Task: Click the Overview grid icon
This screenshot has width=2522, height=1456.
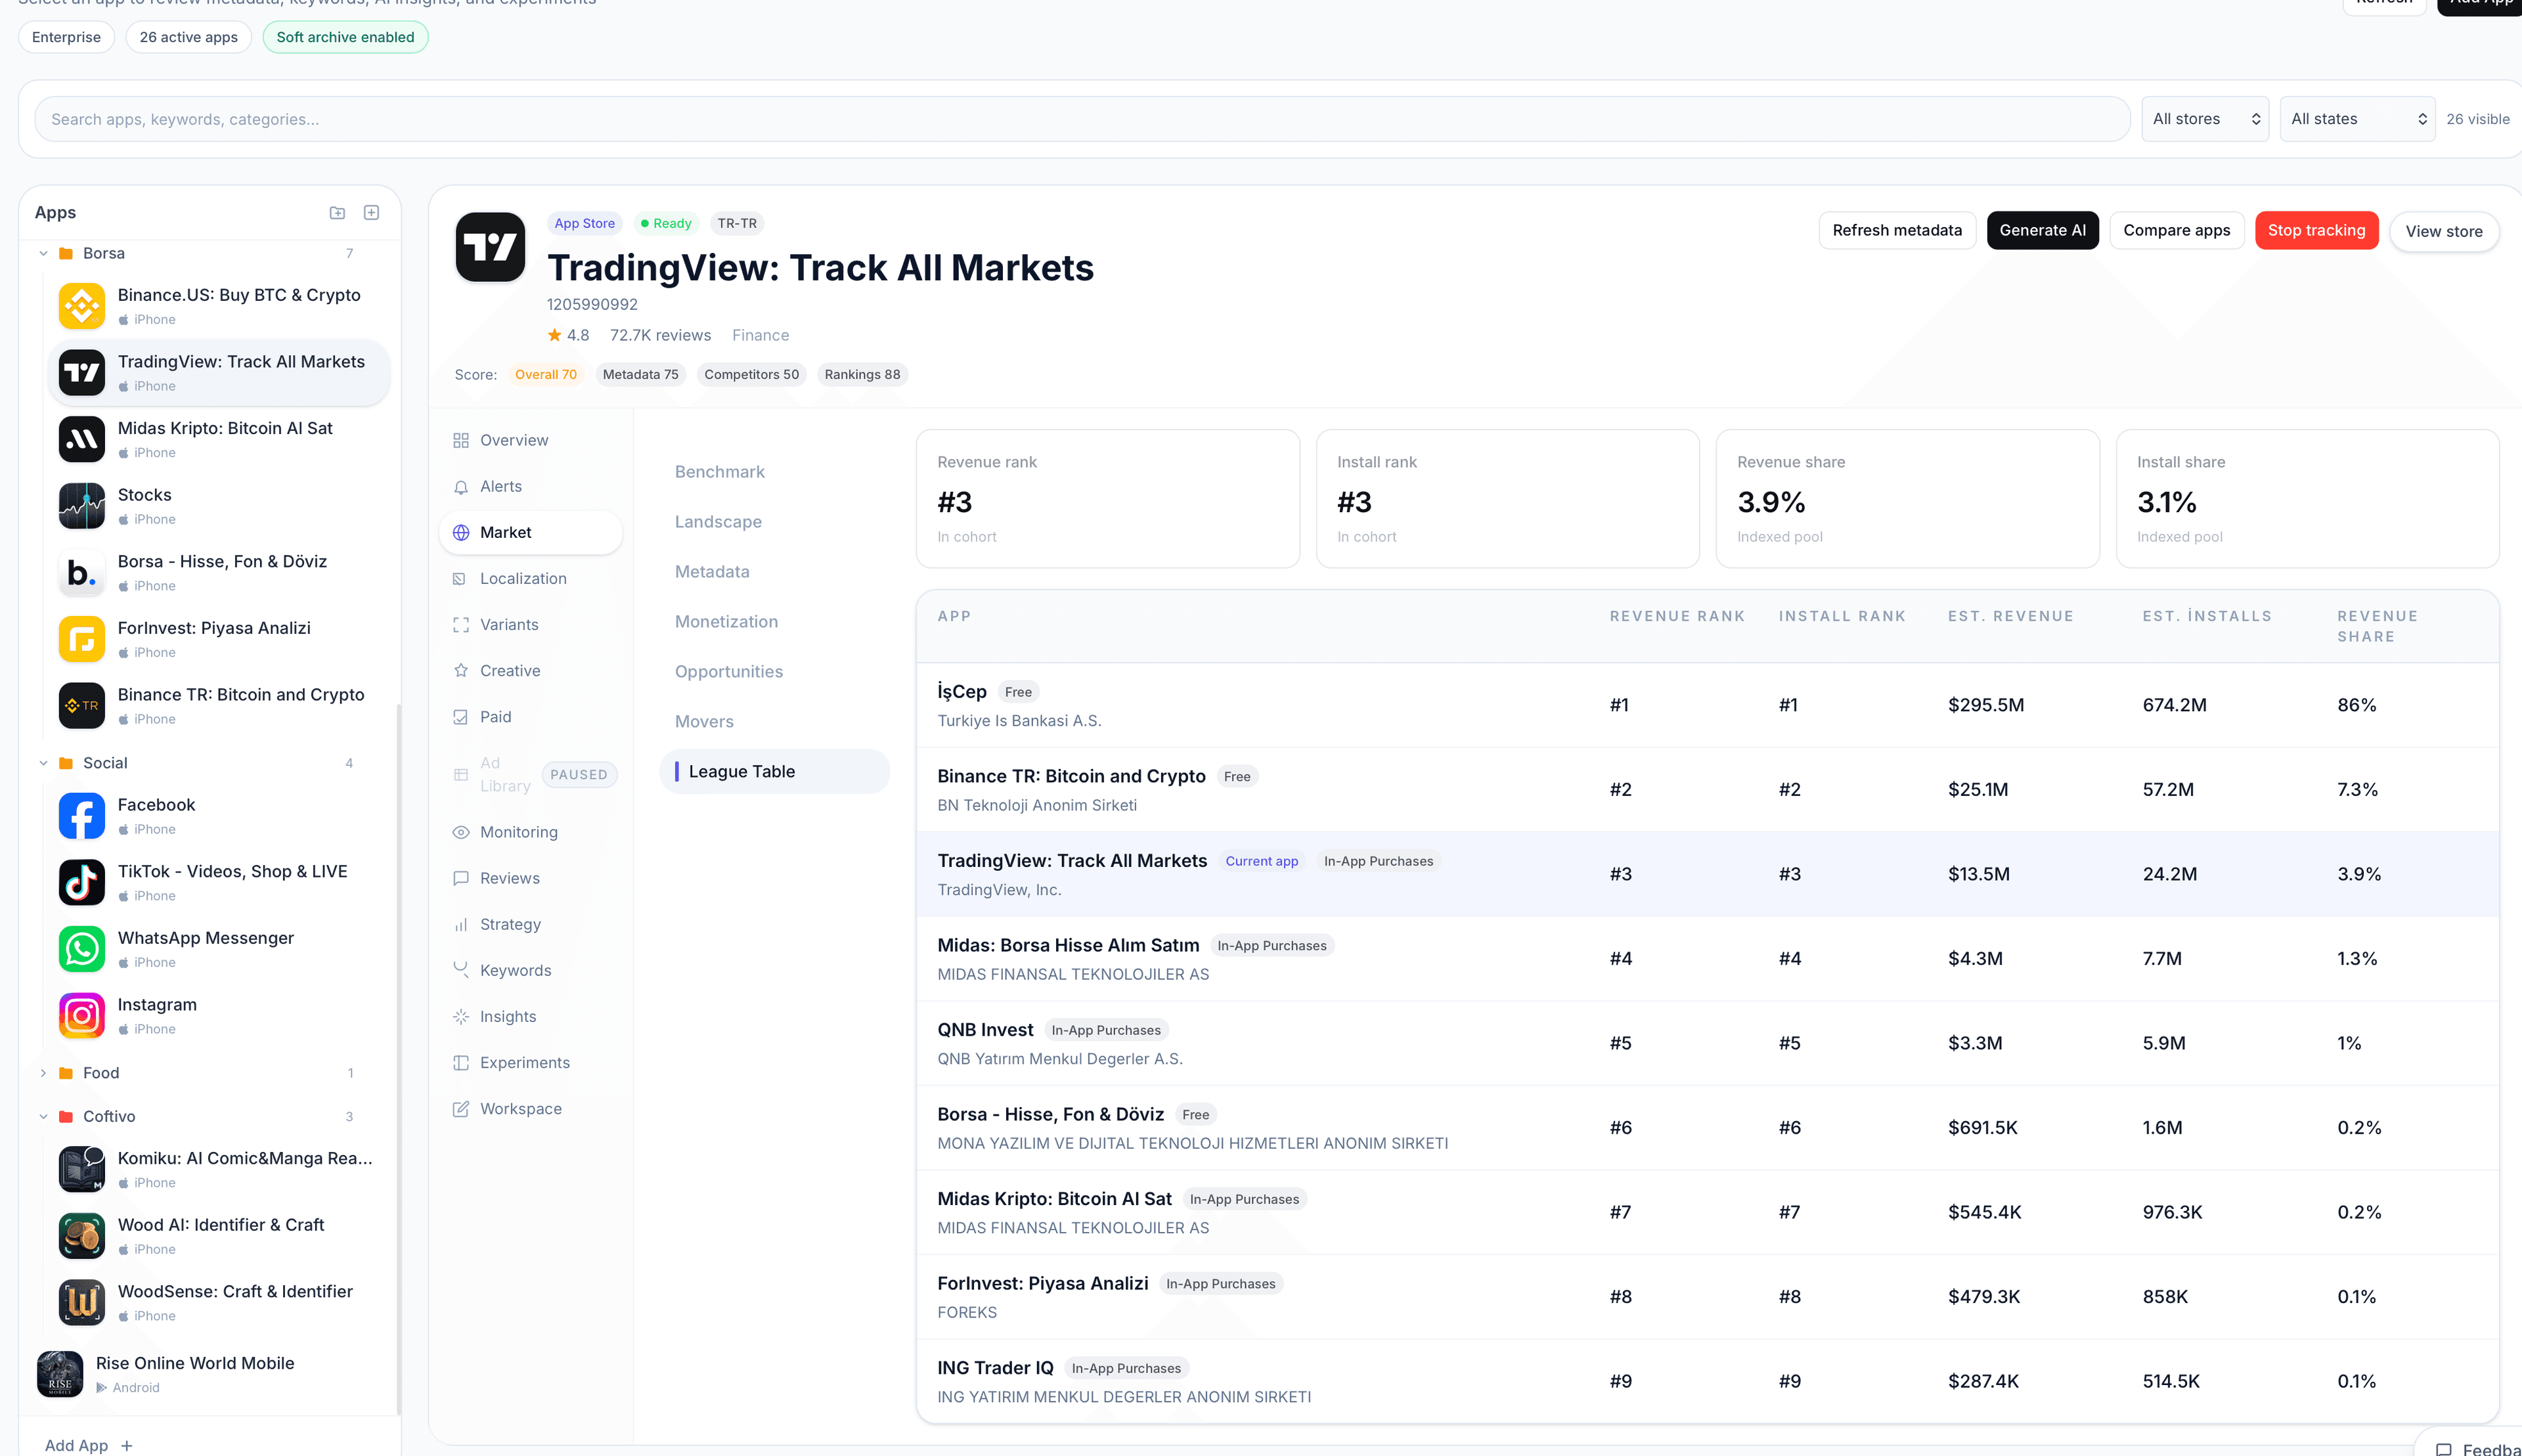Action: 461,440
